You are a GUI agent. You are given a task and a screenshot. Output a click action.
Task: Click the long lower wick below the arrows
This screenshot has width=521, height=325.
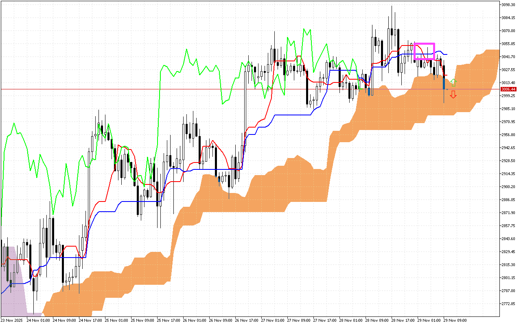tap(444, 100)
